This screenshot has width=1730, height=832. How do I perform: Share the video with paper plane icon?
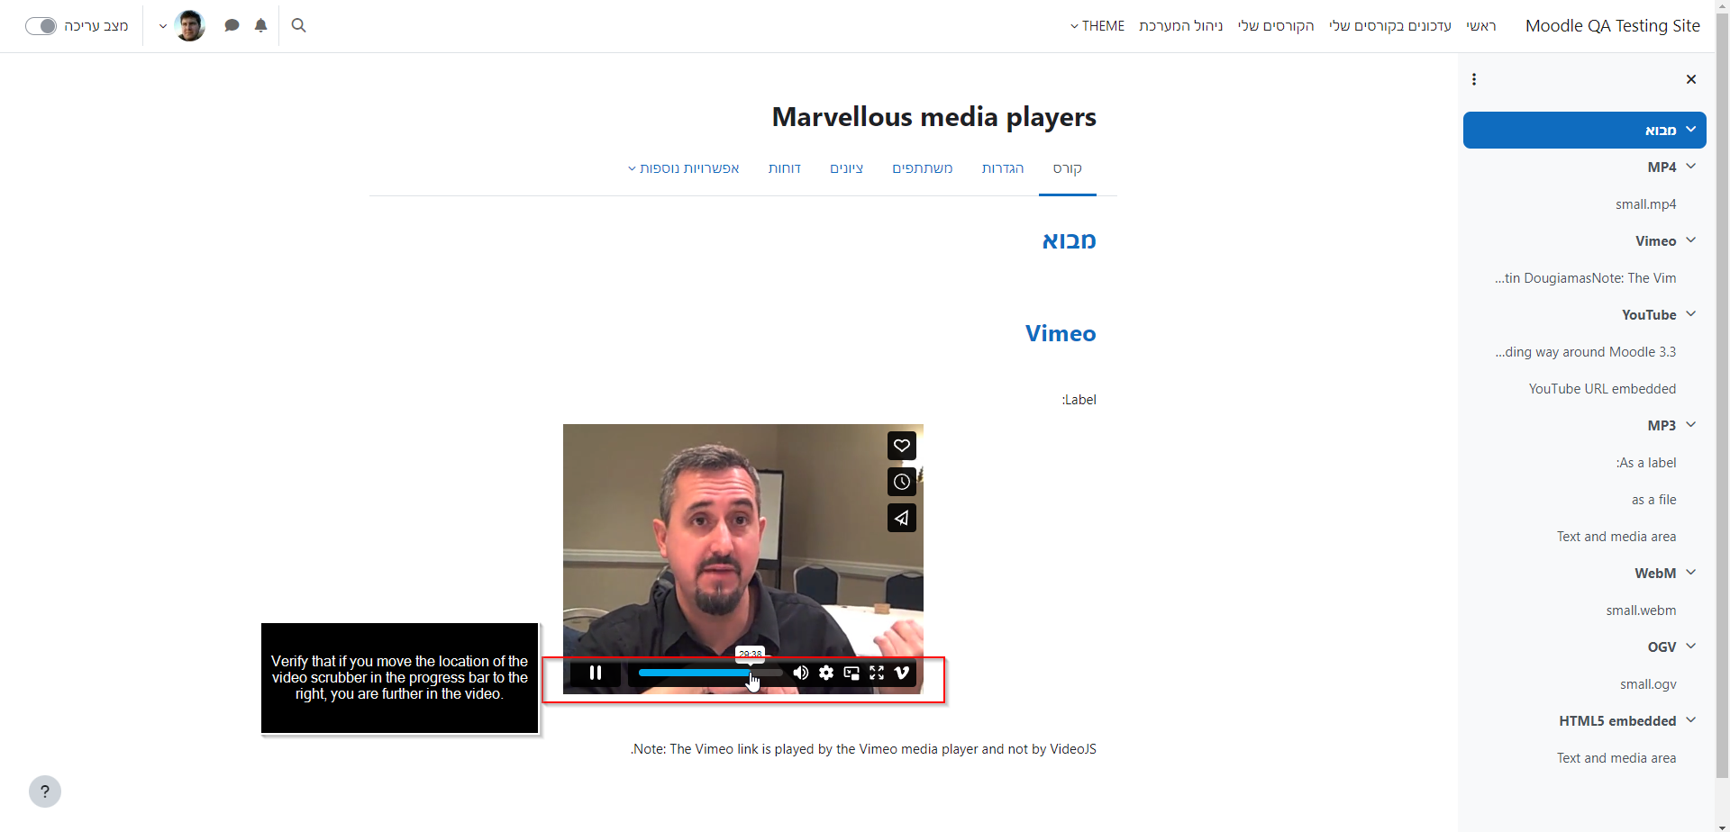point(902,518)
